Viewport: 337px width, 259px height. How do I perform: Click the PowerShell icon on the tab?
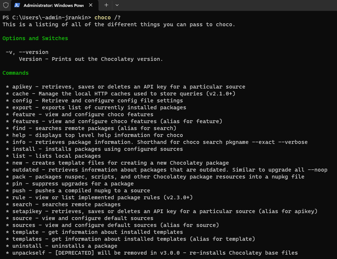(x=17, y=5)
